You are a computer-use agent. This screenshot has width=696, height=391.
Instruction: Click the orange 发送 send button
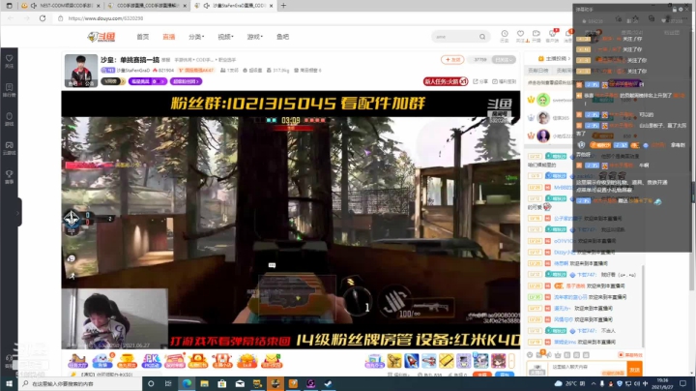(634, 370)
